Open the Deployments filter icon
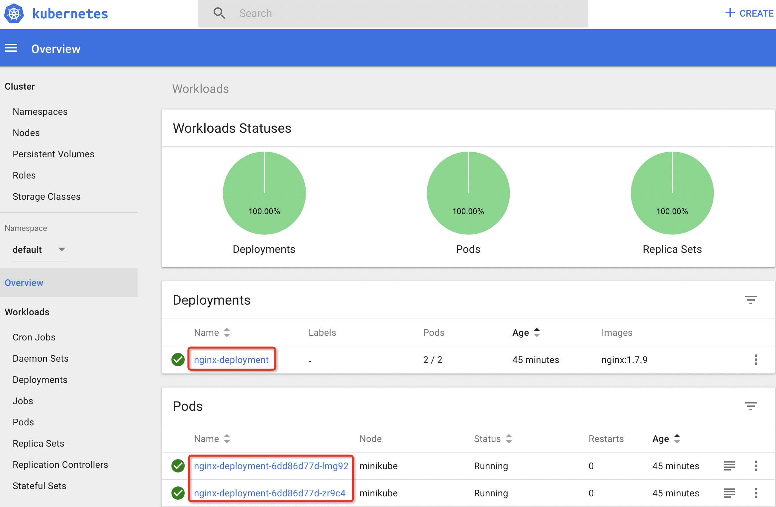776x507 pixels. click(750, 300)
